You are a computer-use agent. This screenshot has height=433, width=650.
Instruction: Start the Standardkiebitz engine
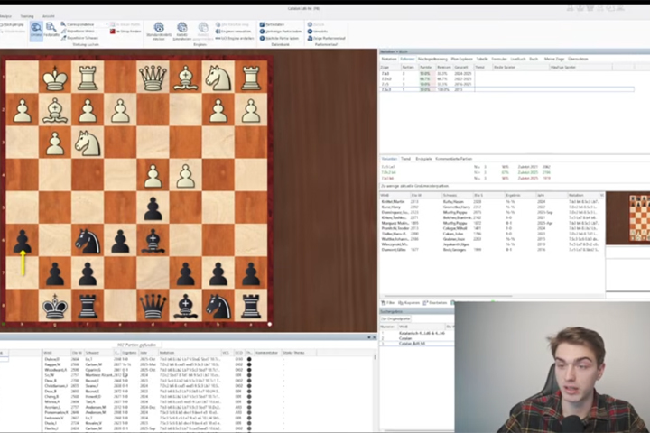tap(159, 31)
